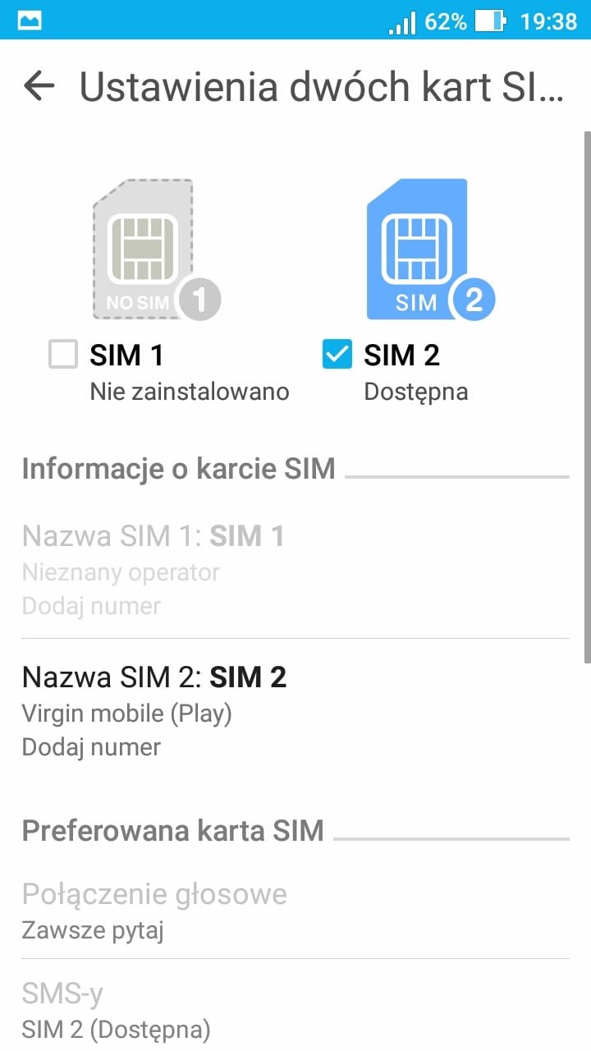Tap Dodaj numer under SIM 2
This screenshot has width=591, height=1051.
[91, 747]
